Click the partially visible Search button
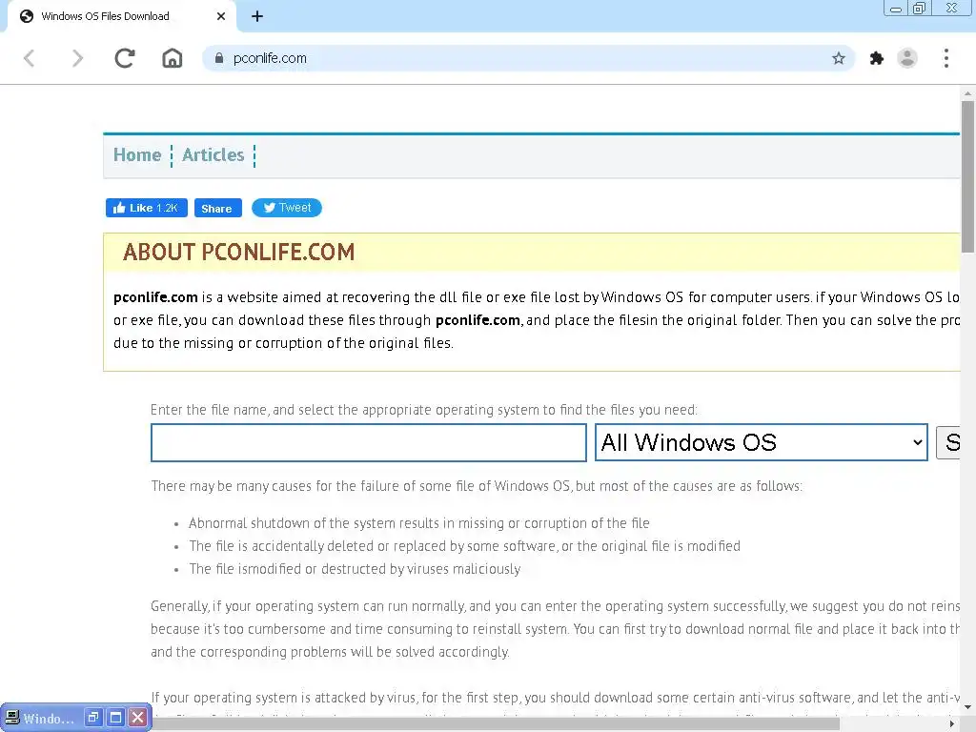 [x=948, y=442]
